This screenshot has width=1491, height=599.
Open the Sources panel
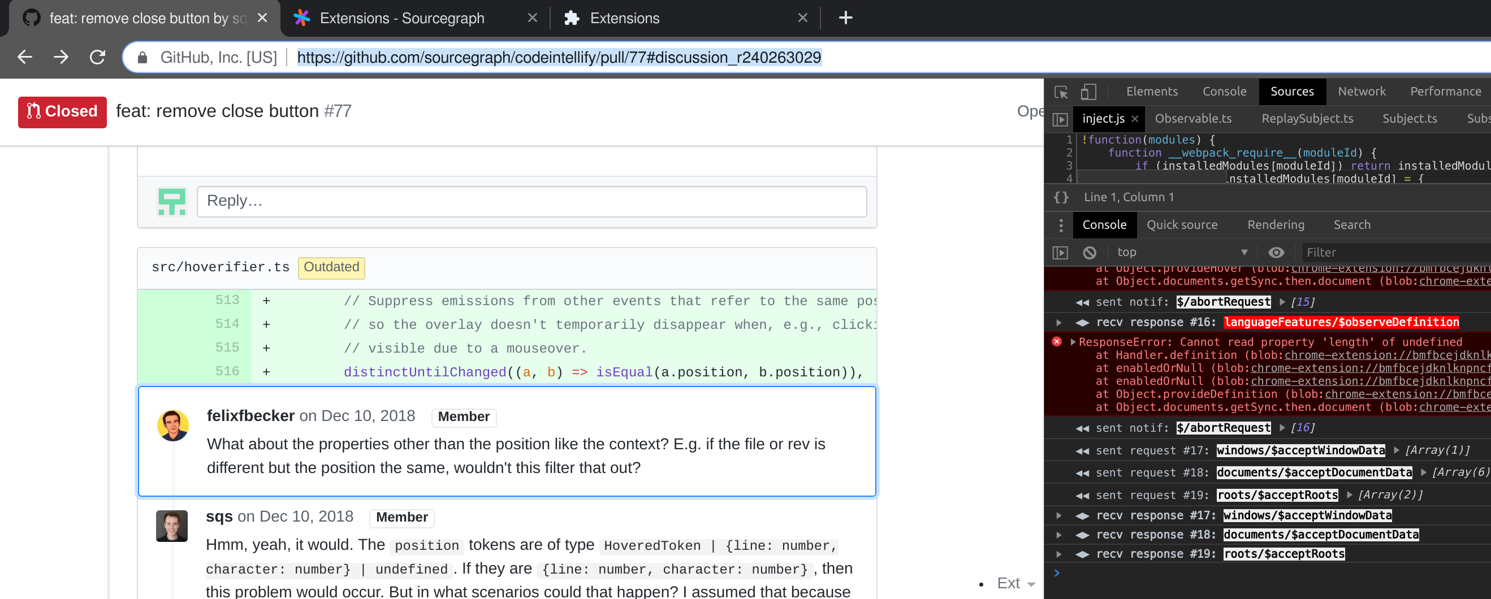(x=1291, y=92)
